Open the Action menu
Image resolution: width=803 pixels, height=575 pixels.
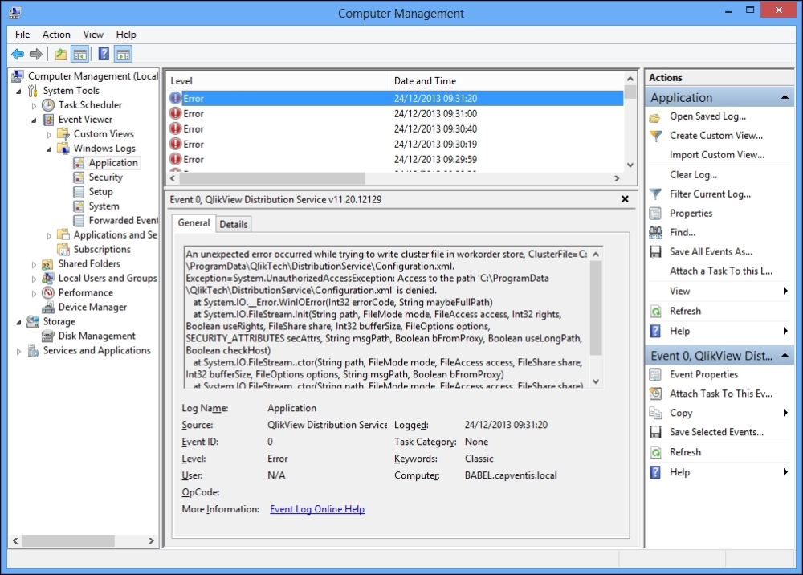point(56,35)
